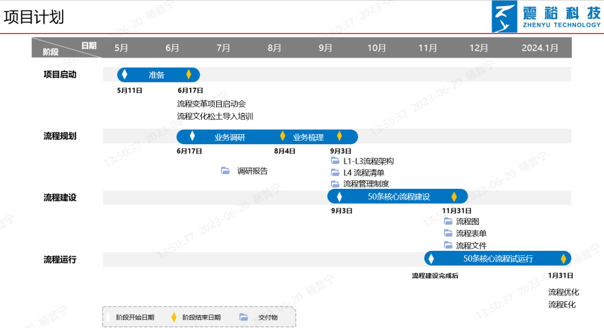Select the 流程表单 folder icon
This screenshot has height=328, width=604.
pos(448,234)
